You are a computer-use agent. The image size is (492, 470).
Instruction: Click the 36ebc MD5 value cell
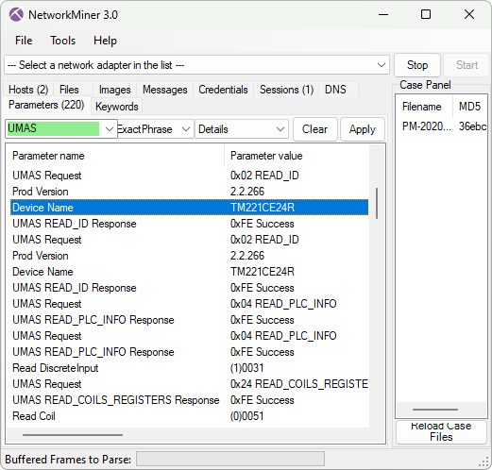coord(472,126)
